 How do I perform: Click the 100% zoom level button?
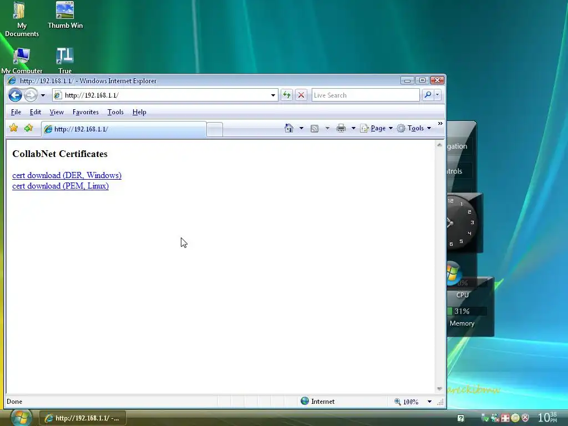(406, 402)
